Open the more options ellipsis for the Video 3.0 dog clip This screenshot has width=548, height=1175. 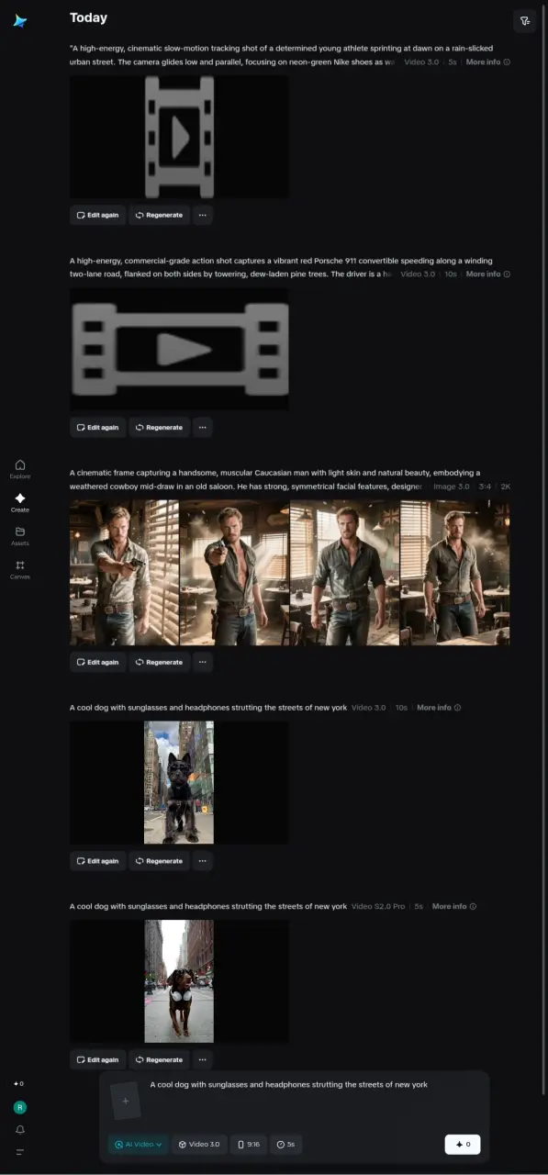tap(203, 861)
